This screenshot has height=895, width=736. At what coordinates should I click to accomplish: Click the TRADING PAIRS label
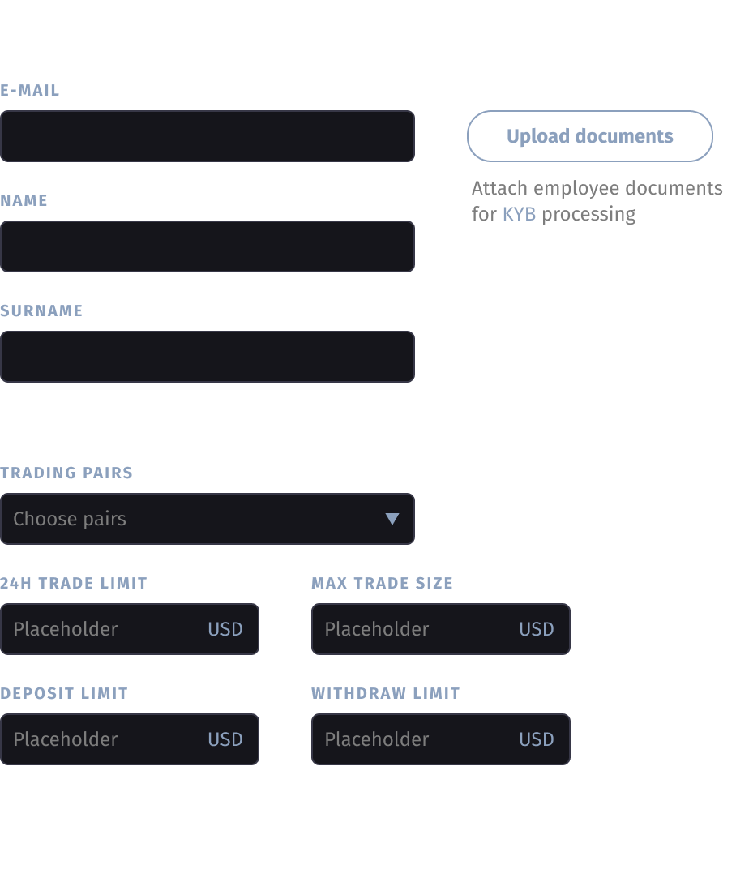click(x=66, y=473)
